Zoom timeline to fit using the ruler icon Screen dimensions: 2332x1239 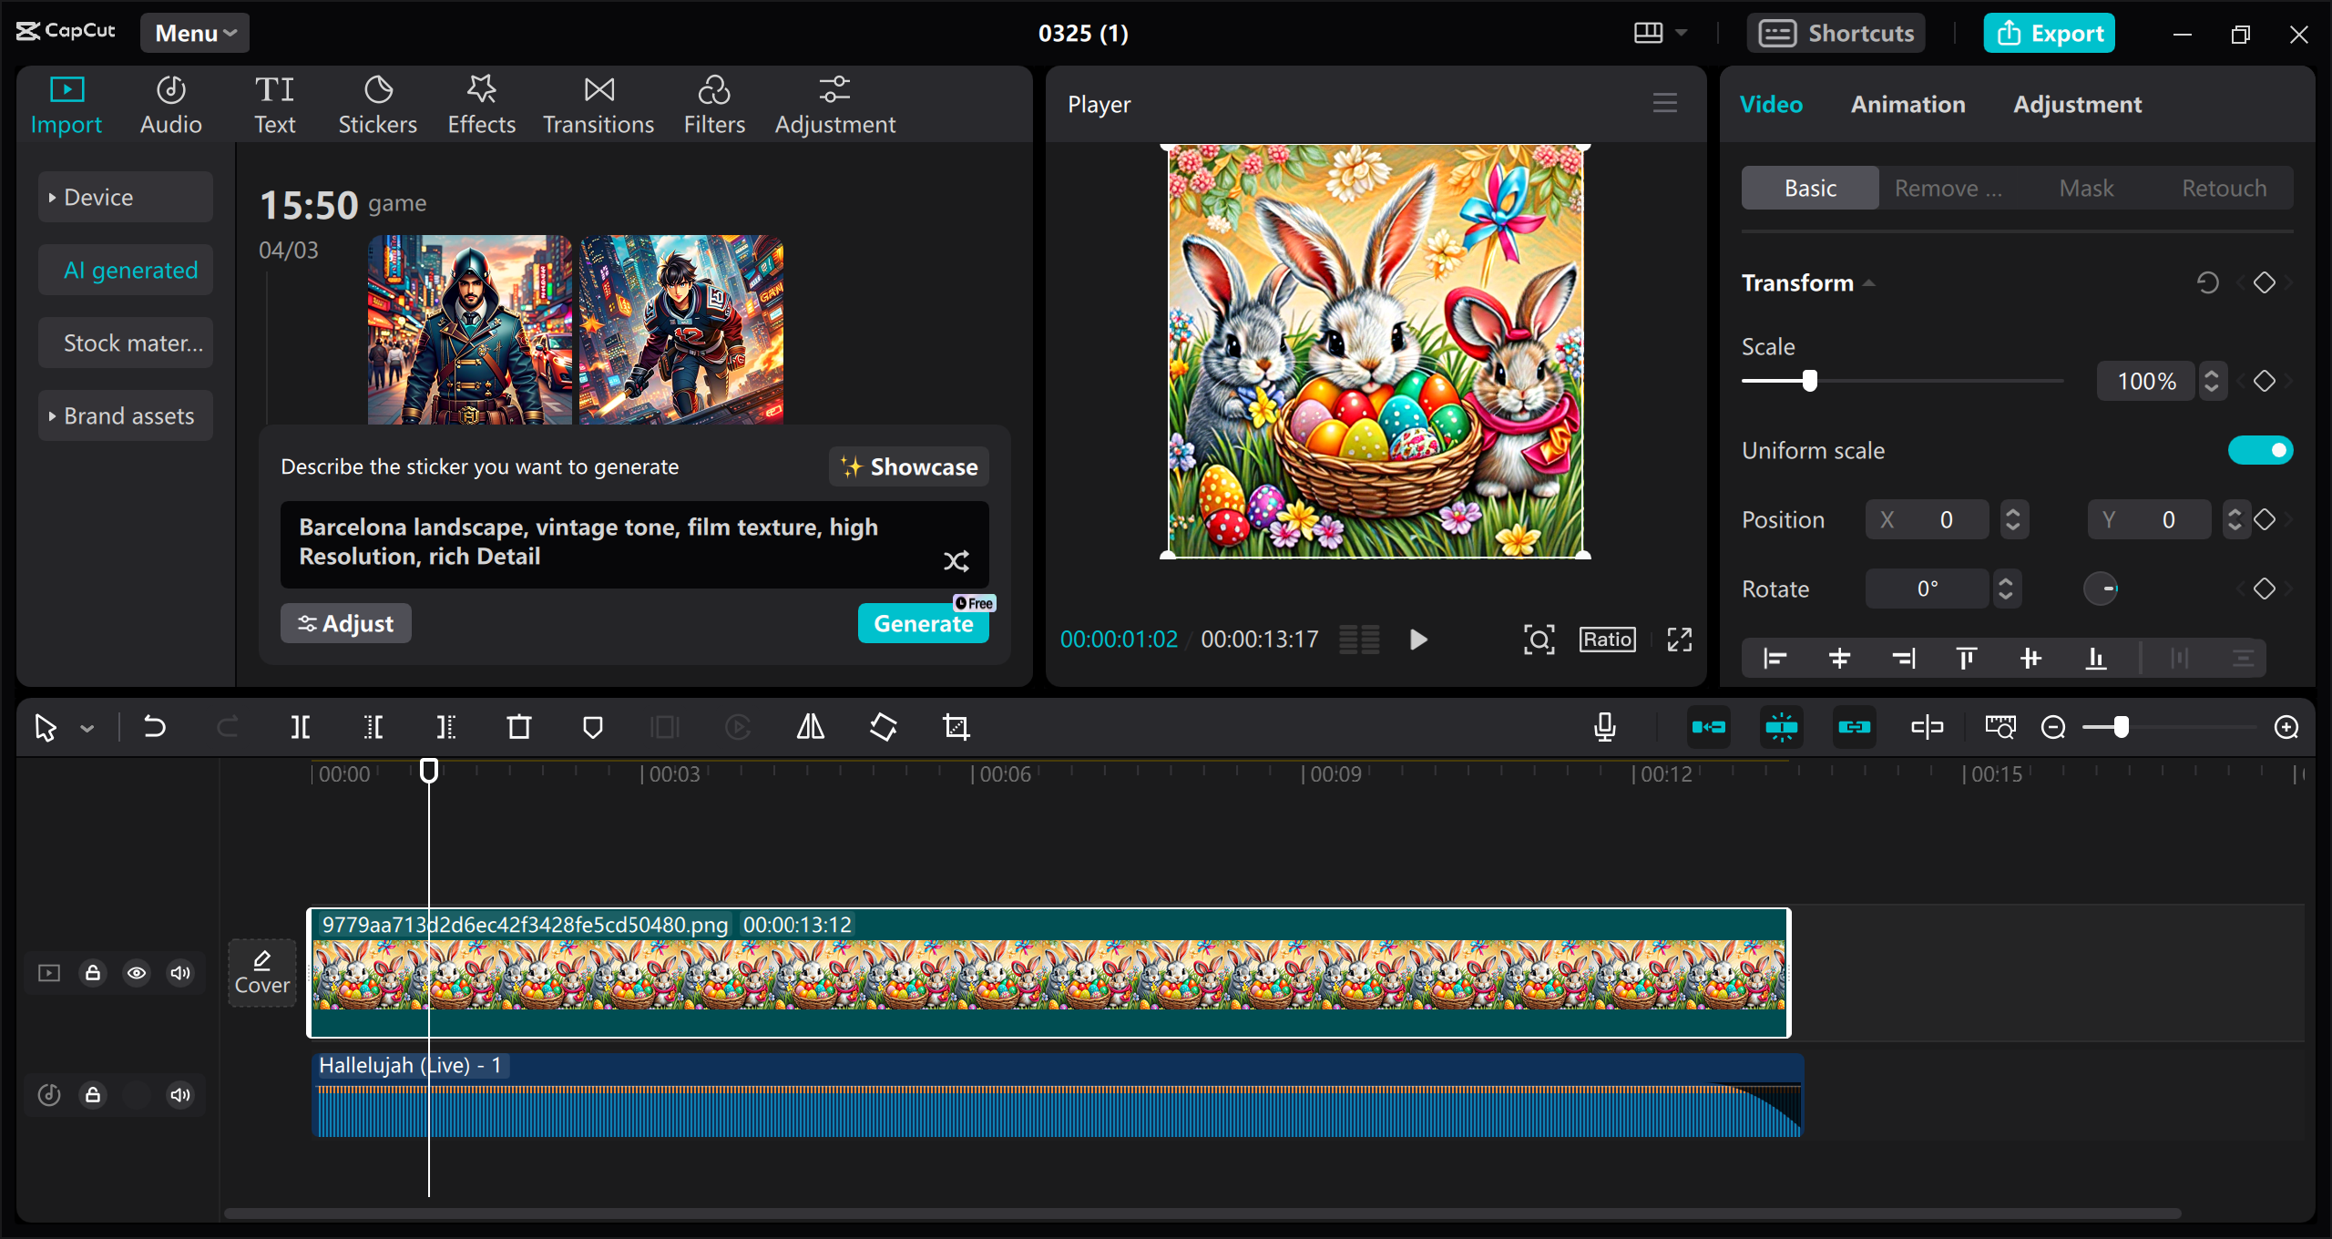point(2000,727)
